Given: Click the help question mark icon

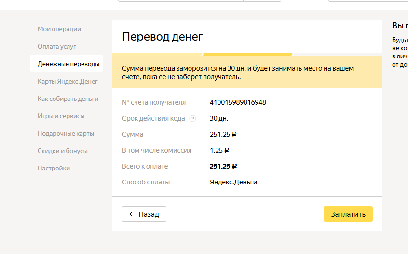Looking at the screenshot, I should coord(193,119).
